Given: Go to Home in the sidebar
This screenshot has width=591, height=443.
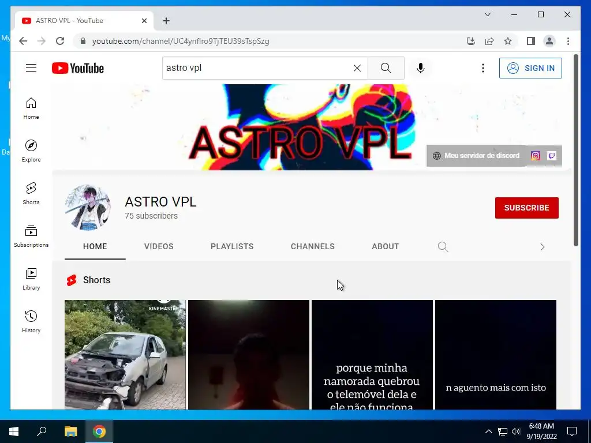Looking at the screenshot, I should [31, 108].
